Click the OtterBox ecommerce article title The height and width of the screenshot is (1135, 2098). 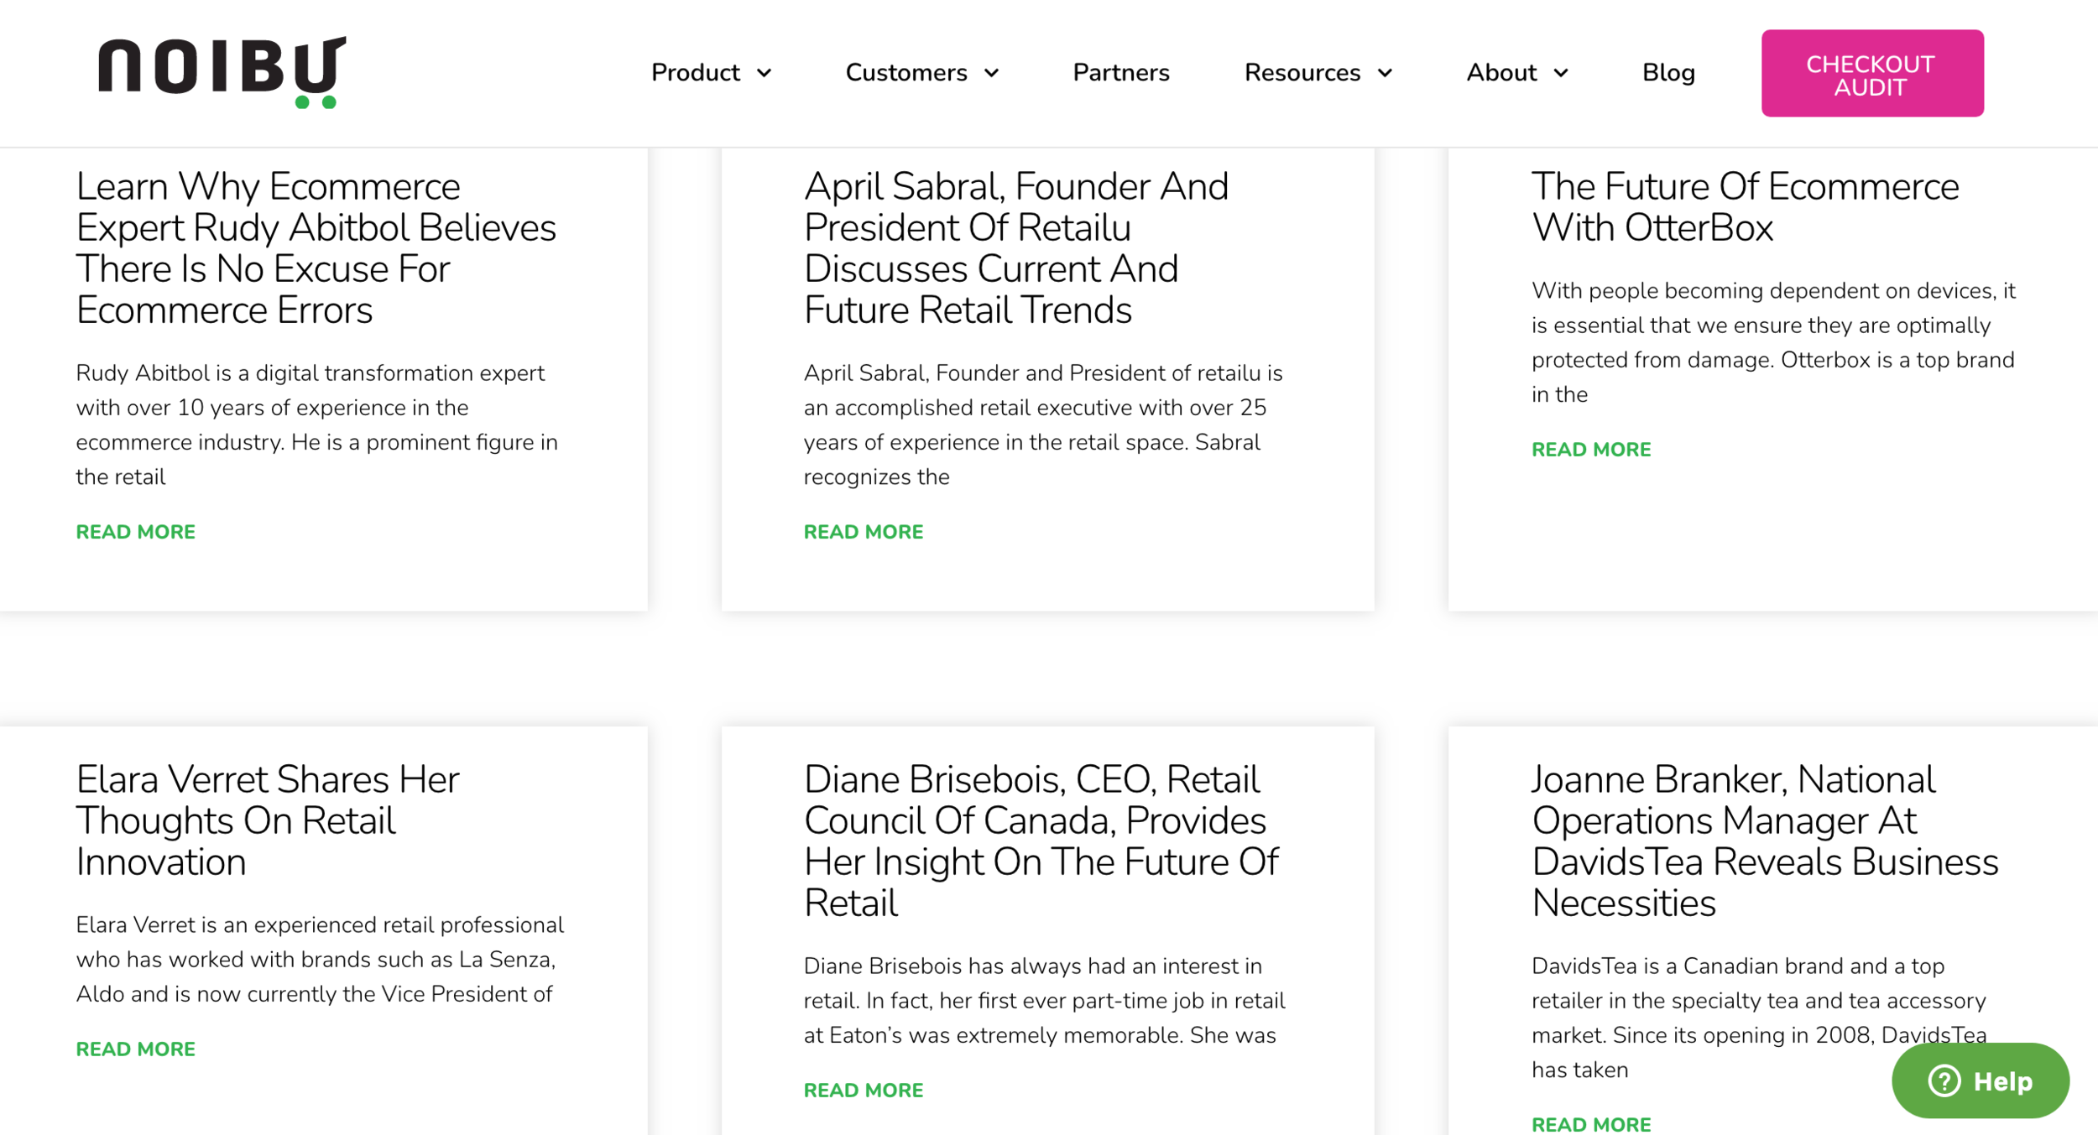click(1745, 206)
